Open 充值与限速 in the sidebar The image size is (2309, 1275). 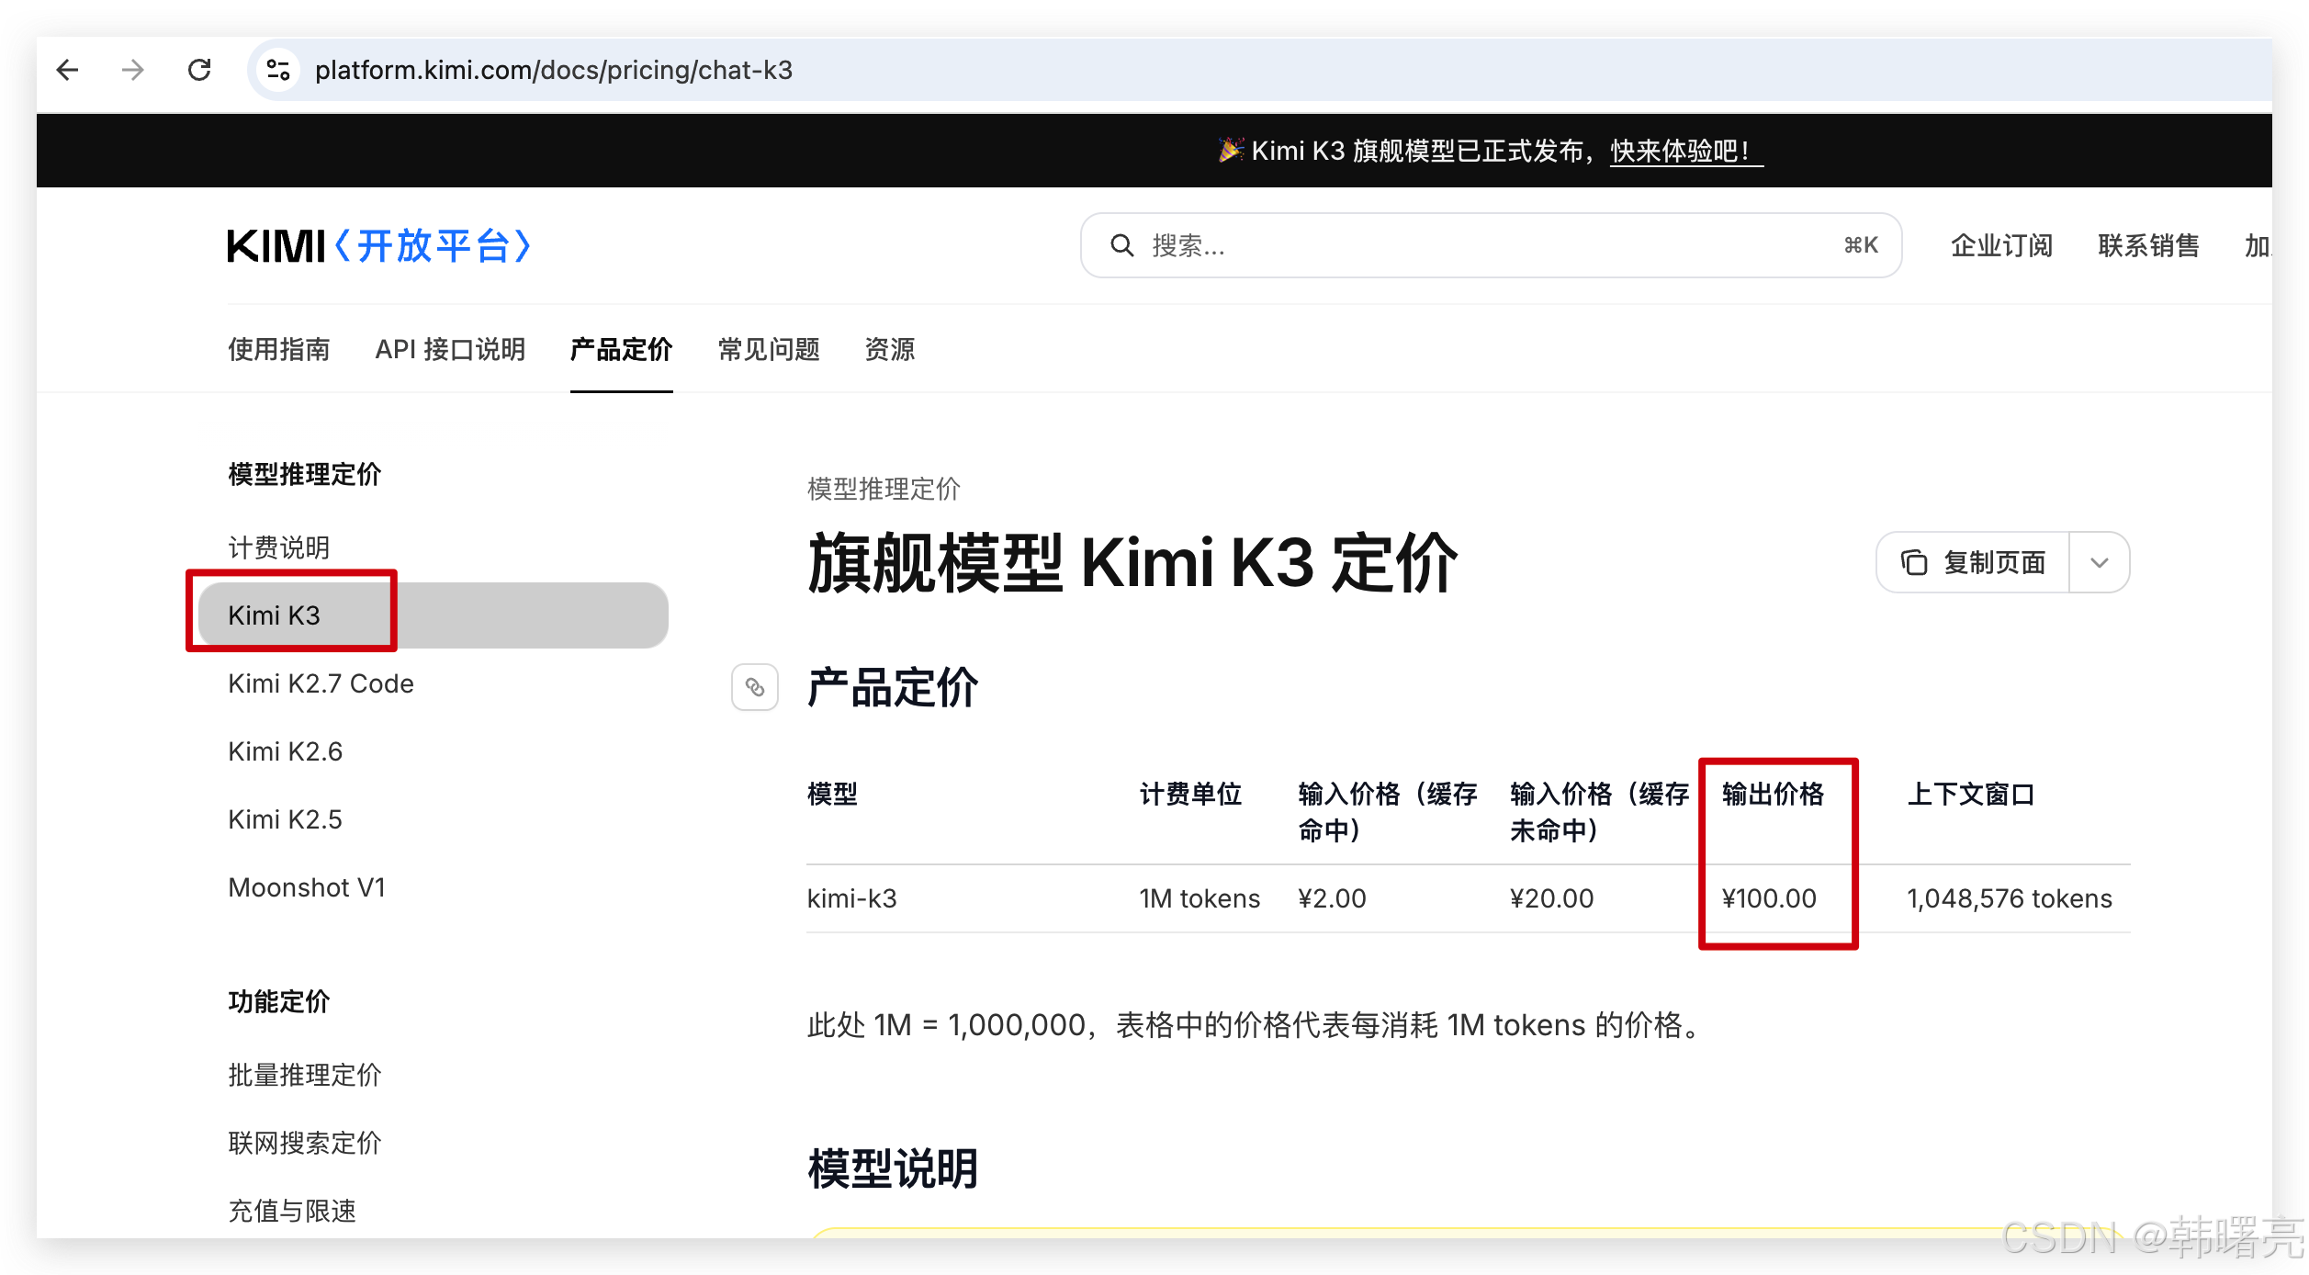(x=292, y=1211)
